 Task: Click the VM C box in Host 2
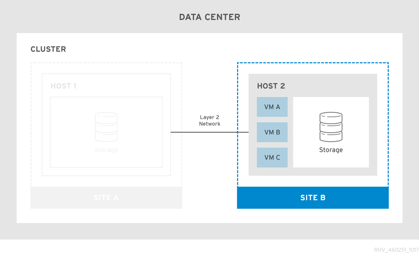pyautogui.click(x=272, y=157)
